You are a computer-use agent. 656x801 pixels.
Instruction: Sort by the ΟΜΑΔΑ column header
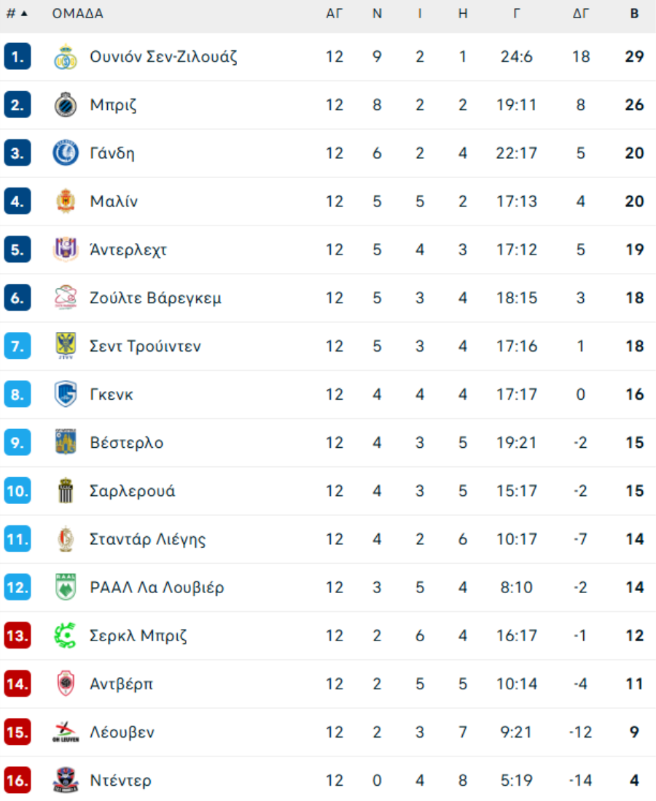[x=77, y=14]
